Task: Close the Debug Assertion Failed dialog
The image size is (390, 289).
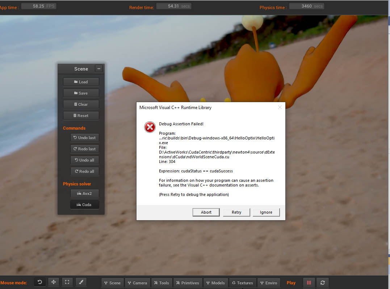Action: pyautogui.click(x=280, y=107)
